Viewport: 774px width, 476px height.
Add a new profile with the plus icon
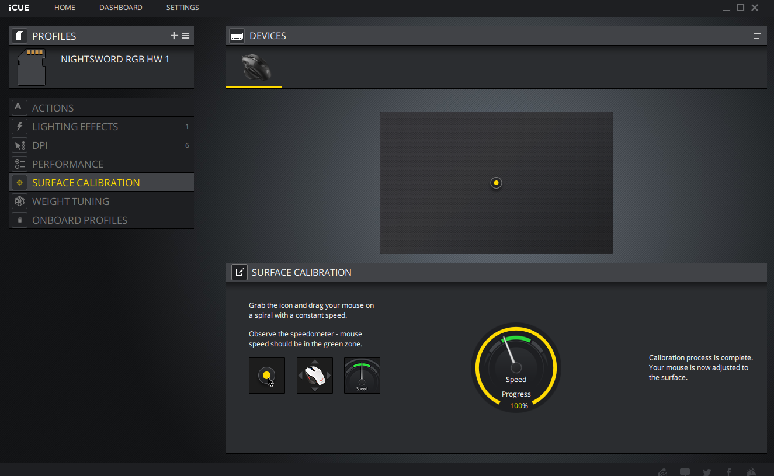[x=174, y=36]
